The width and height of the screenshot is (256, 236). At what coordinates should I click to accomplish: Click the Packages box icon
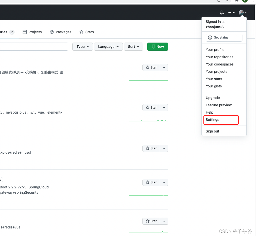[52, 32]
